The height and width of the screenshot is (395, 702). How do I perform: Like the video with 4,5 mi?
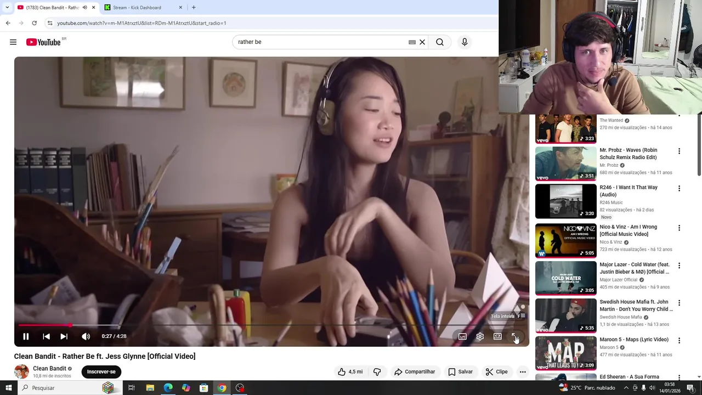pyautogui.click(x=350, y=371)
